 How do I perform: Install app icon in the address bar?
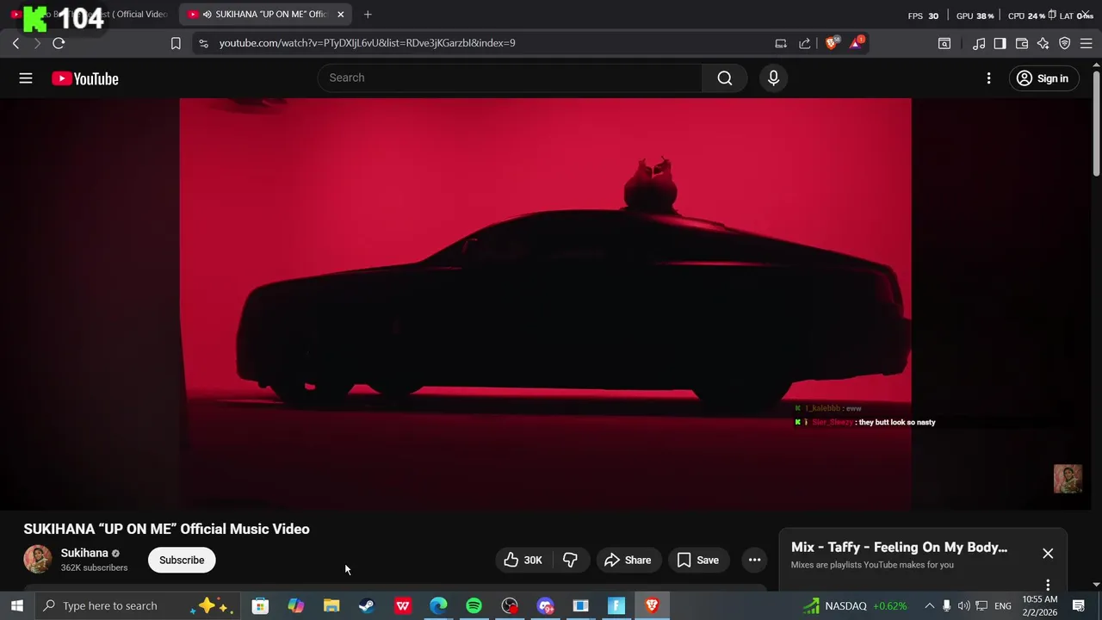click(781, 43)
